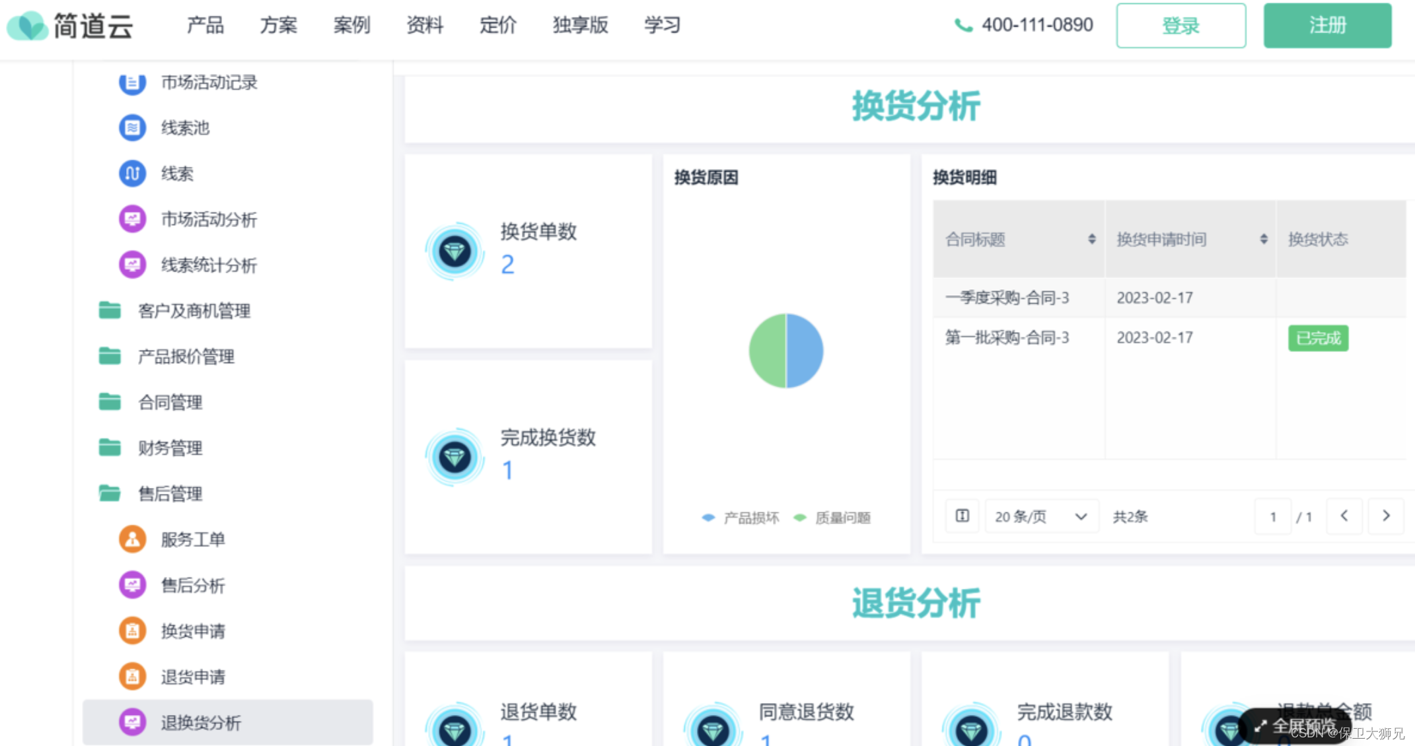Viewport: 1415px width, 746px height.
Task: Click the 共2条 total count text
Action: (1130, 517)
